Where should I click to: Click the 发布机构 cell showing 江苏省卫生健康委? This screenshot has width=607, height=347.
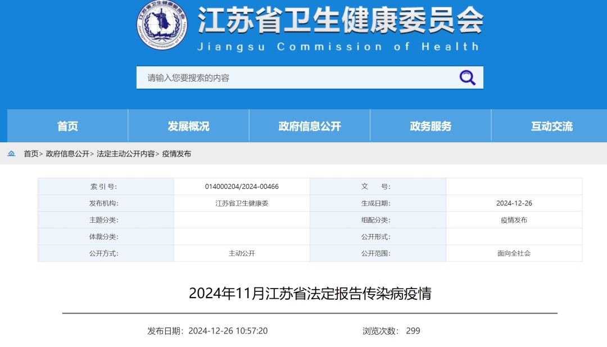[241, 203]
